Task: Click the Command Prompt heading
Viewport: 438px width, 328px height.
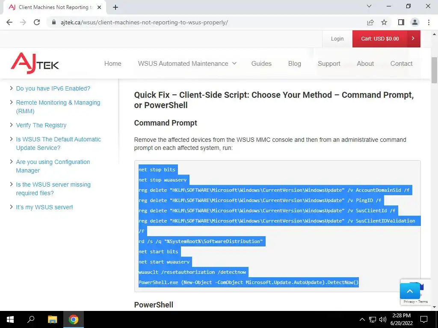Action: tap(166, 123)
